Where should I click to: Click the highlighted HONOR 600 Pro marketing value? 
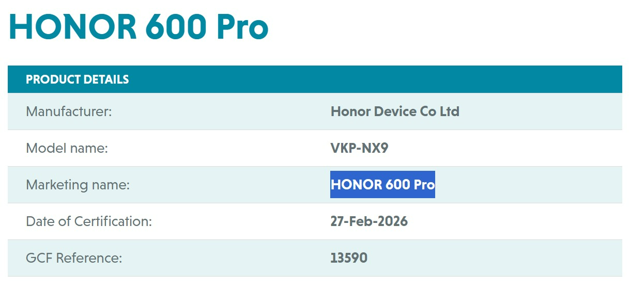[382, 184]
